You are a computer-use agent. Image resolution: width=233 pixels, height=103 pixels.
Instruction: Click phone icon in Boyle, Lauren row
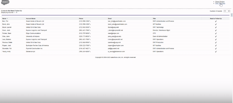[90, 27]
